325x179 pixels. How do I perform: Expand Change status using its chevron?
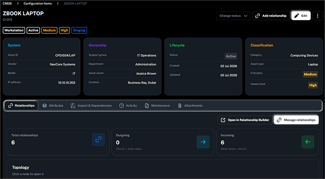246,16
